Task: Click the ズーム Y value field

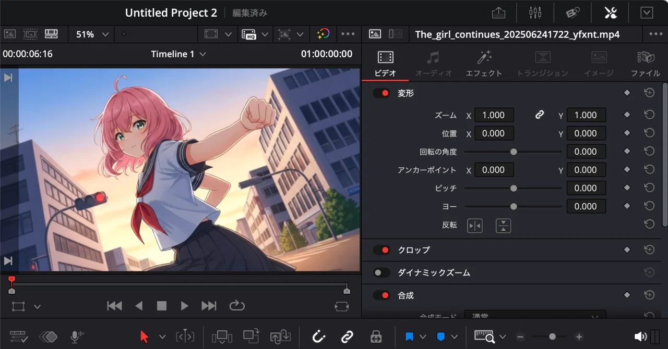Action: pos(586,115)
